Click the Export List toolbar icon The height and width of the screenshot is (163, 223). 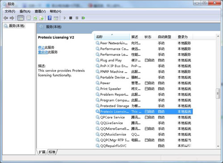pyautogui.click(x=41, y=18)
